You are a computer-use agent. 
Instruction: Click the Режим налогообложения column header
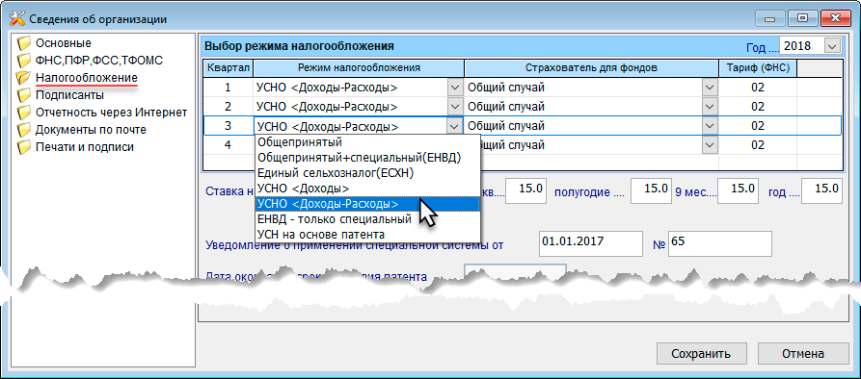[359, 68]
